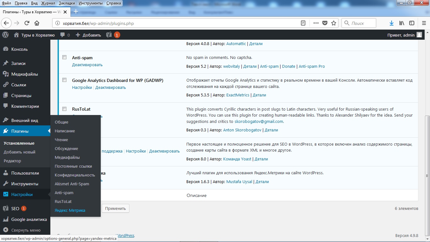Toggle reader view icon in address bar
Image resolution: width=430 pixels, height=242 pixels.
pyautogui.click(x=303, y=23)
